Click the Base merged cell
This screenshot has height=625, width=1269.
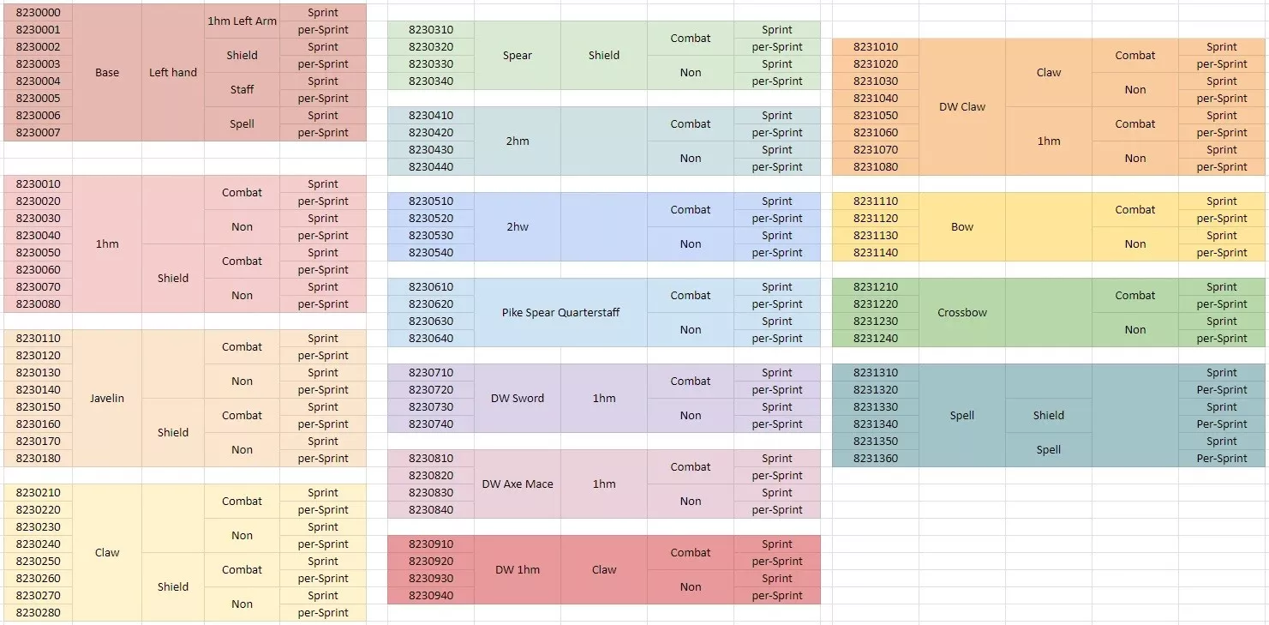(x=107, y=73)
